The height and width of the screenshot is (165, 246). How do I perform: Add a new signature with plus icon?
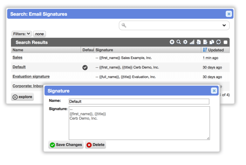click(x=172, y=42)
